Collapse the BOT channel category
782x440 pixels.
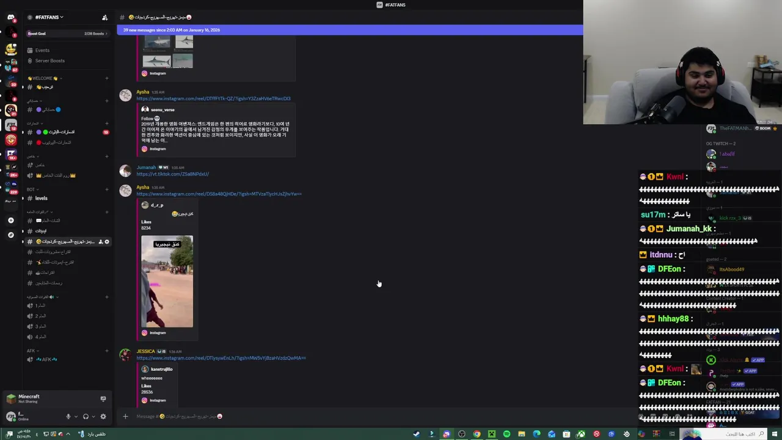tap(32, 189)
